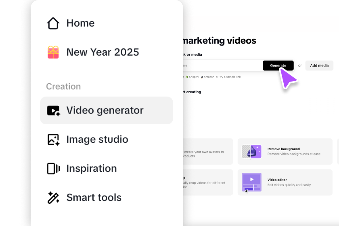Click the Home house icon
339x226 pixels.
53,23
